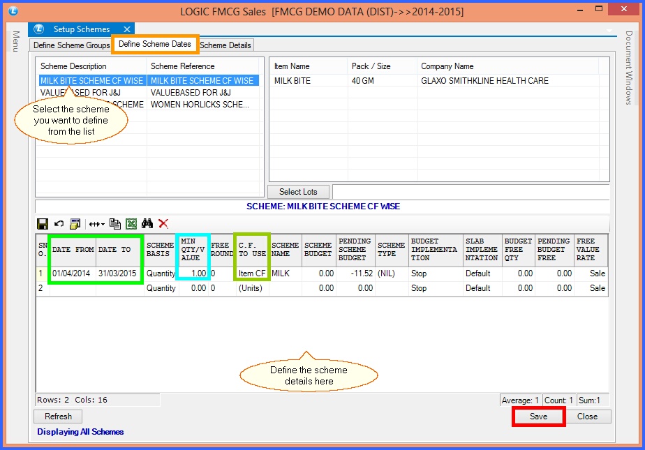Click Pack / Size column header

371,66
